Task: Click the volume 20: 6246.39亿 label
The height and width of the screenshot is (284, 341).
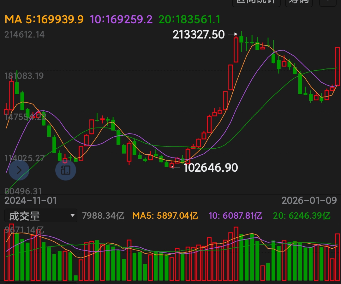Action: click(x=302, y=216)
